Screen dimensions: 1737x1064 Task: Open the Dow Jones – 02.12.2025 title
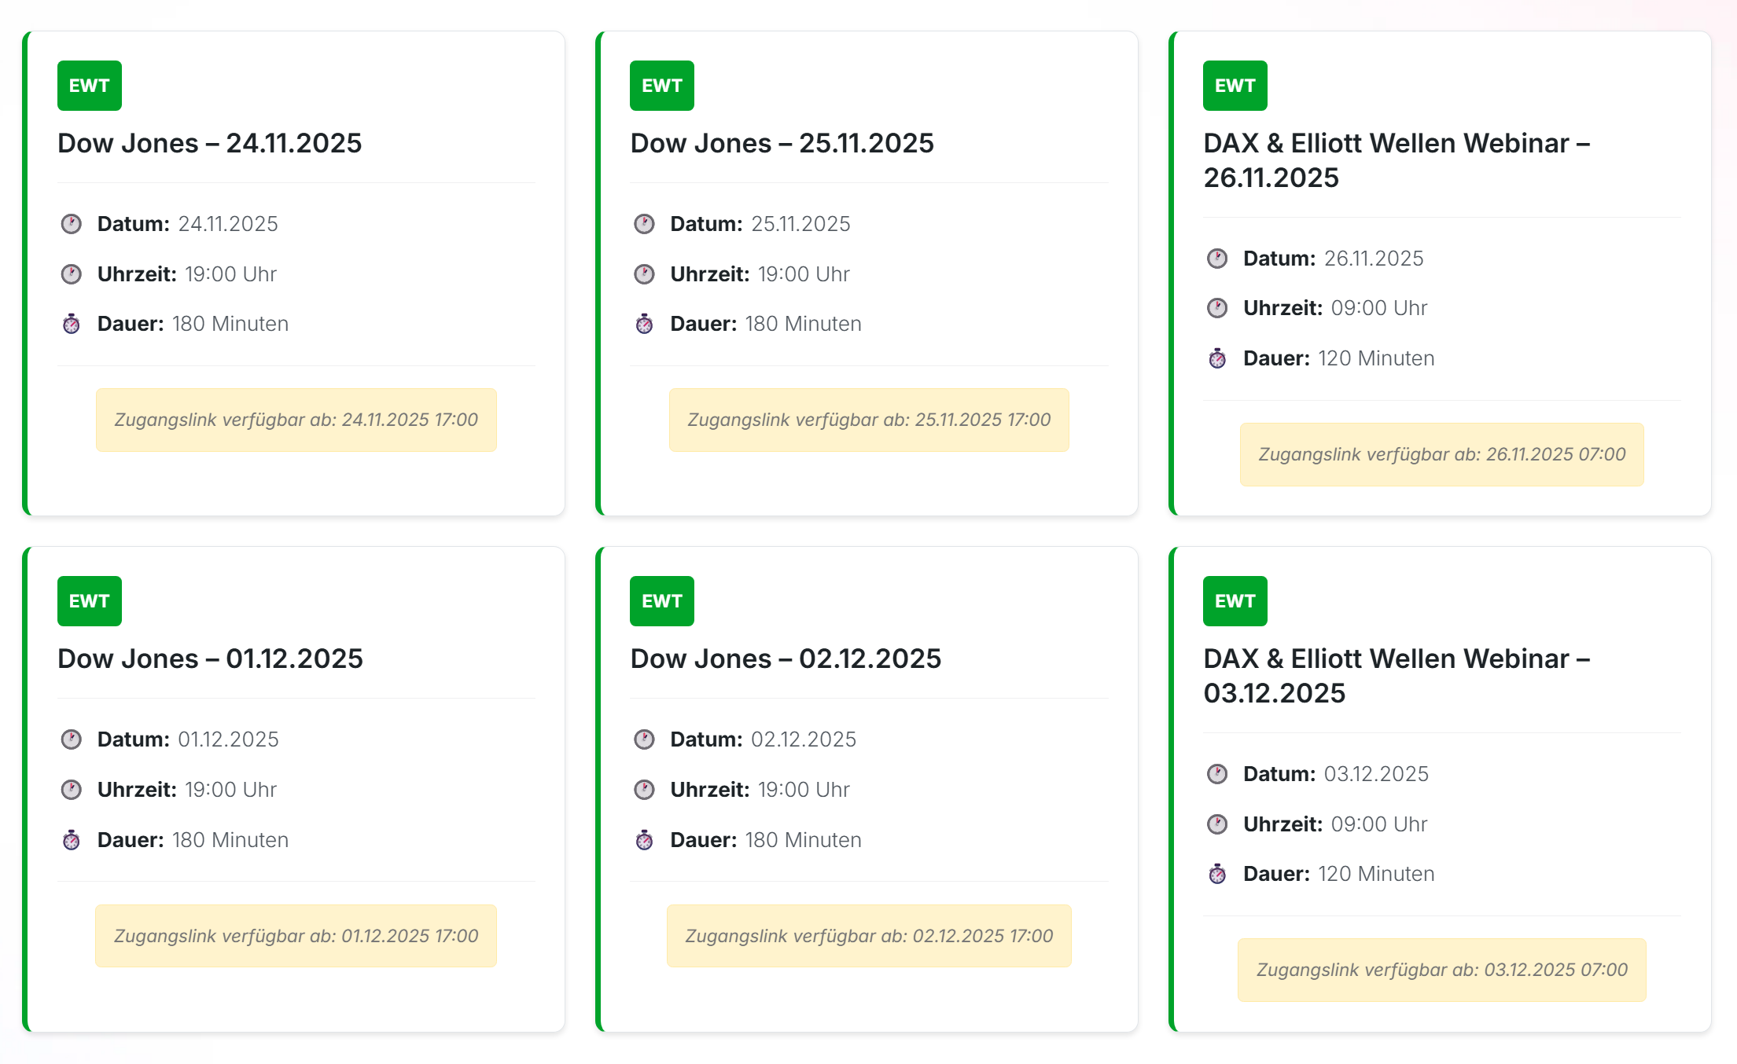786,659
